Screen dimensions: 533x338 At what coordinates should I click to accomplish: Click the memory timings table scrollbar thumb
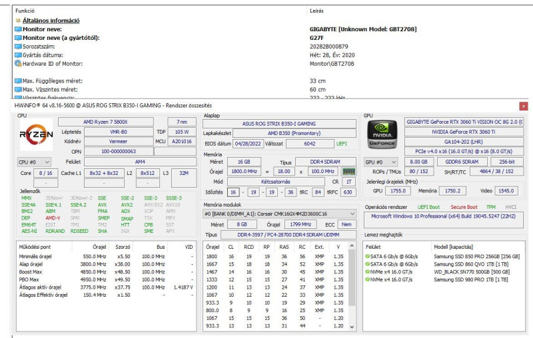pyautogui.click(x=352, y=277)
